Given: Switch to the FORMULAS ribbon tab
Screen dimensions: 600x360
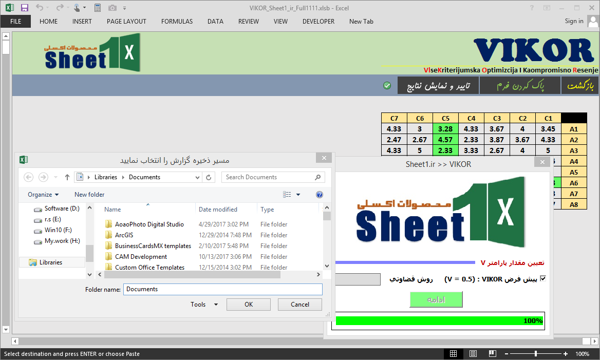Looking at the screenshot, I should pos(177,22).
